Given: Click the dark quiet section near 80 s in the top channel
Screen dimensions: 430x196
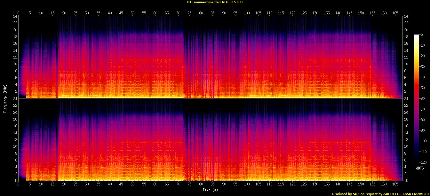Looking at the screenshot, I should (x=201, y=64).
